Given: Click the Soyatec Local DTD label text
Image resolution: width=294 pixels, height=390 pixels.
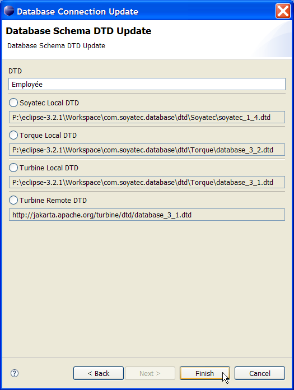Looking at the screenshot, I should coord(49,103).
